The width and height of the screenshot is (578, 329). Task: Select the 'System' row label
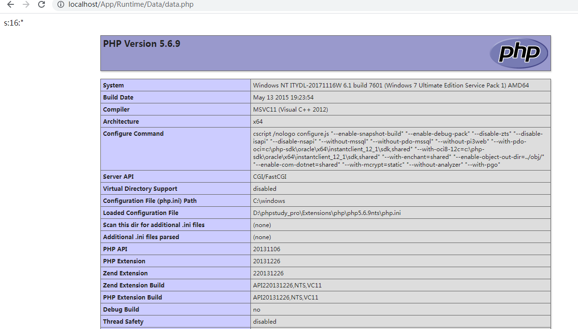pos(113,86)
